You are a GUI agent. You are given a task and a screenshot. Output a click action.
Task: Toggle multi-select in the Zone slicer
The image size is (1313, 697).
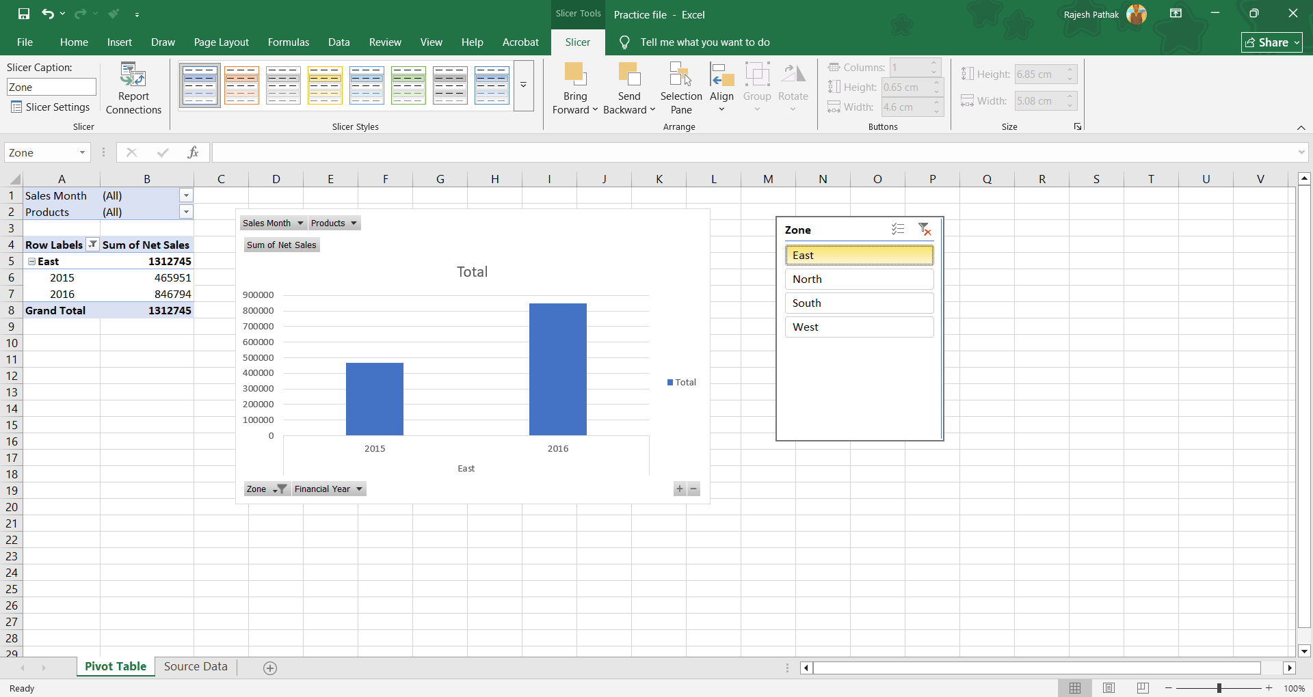pos(898,230)
